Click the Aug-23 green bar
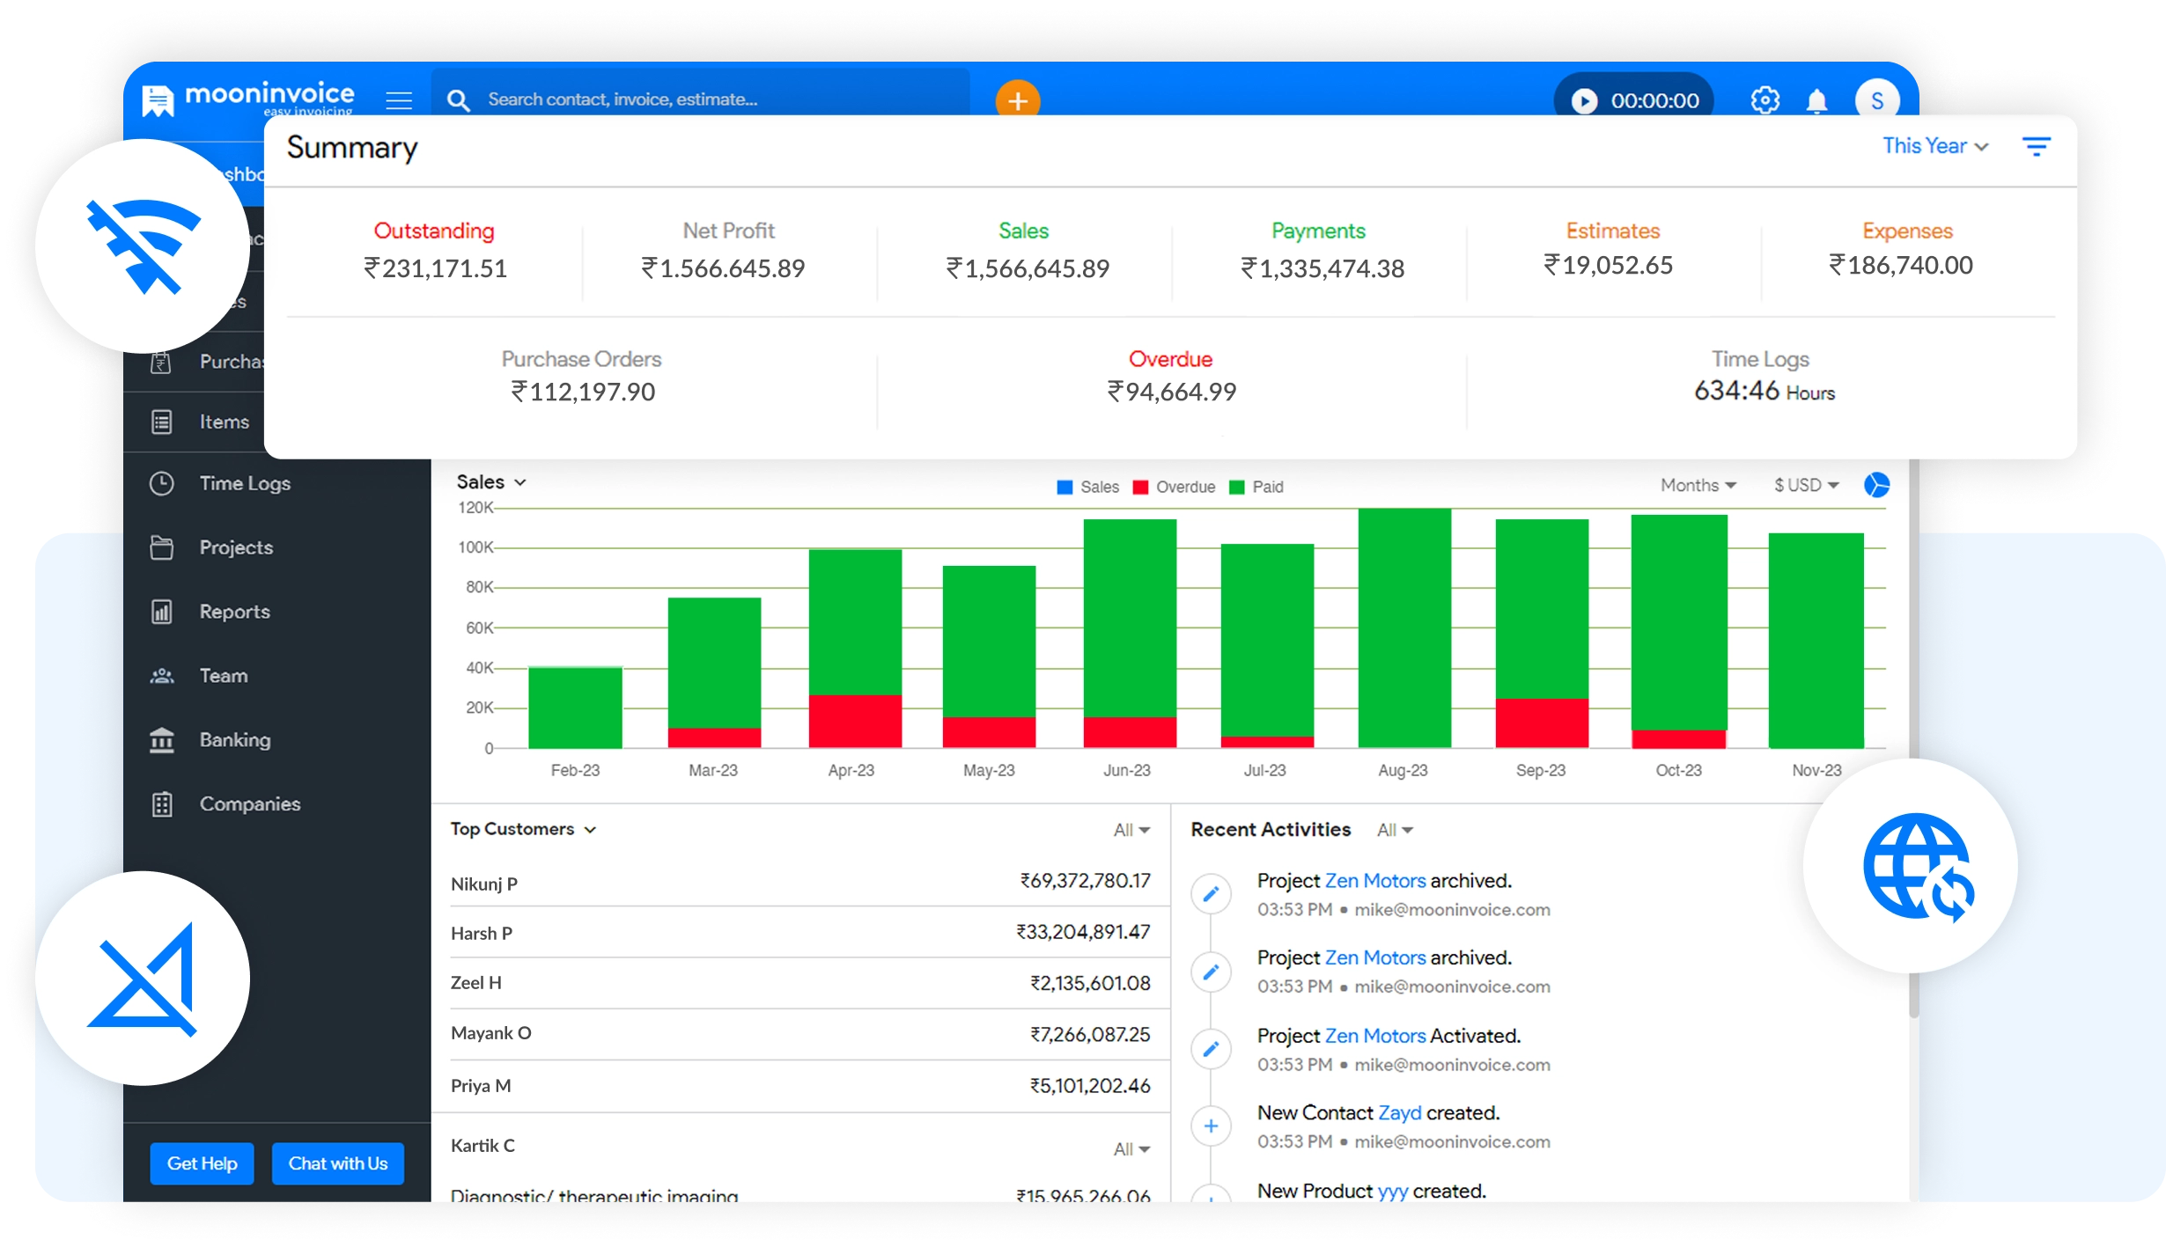2166x1247 pixels. point(1403,627)
